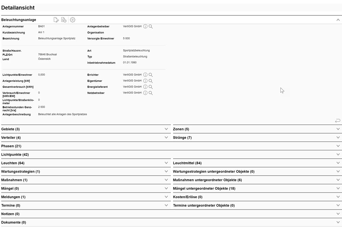Click magnifier icon beside Eigentümer
Screen dimensions: 342x227
150,81
